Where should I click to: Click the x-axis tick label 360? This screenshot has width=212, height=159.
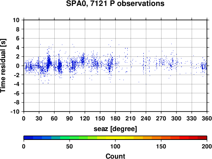point(207,118)
